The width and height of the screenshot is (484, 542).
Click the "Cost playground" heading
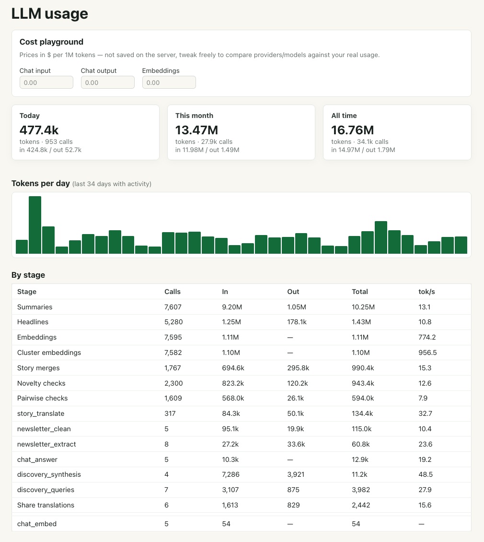click(51, 42)
